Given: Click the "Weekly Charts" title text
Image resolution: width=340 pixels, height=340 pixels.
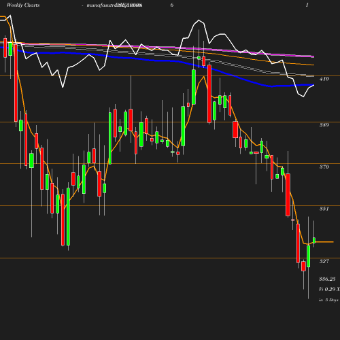Looking at the screenshot, I should pos(23,5).
